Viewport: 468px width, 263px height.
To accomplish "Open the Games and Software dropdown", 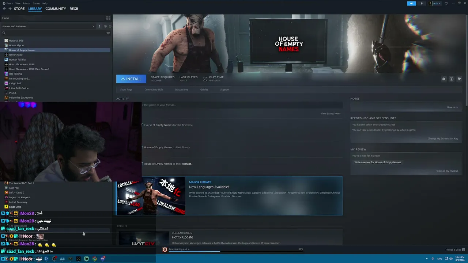I will 48,26.
